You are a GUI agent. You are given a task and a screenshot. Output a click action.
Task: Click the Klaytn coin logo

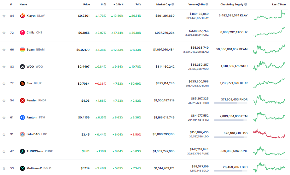(22, 16)
